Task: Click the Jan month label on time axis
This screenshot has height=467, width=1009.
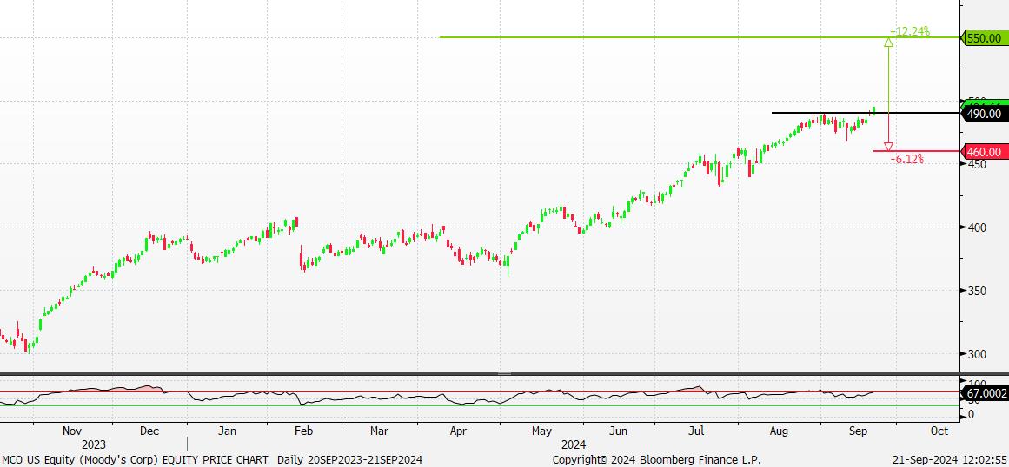Action: coord(227,431)
